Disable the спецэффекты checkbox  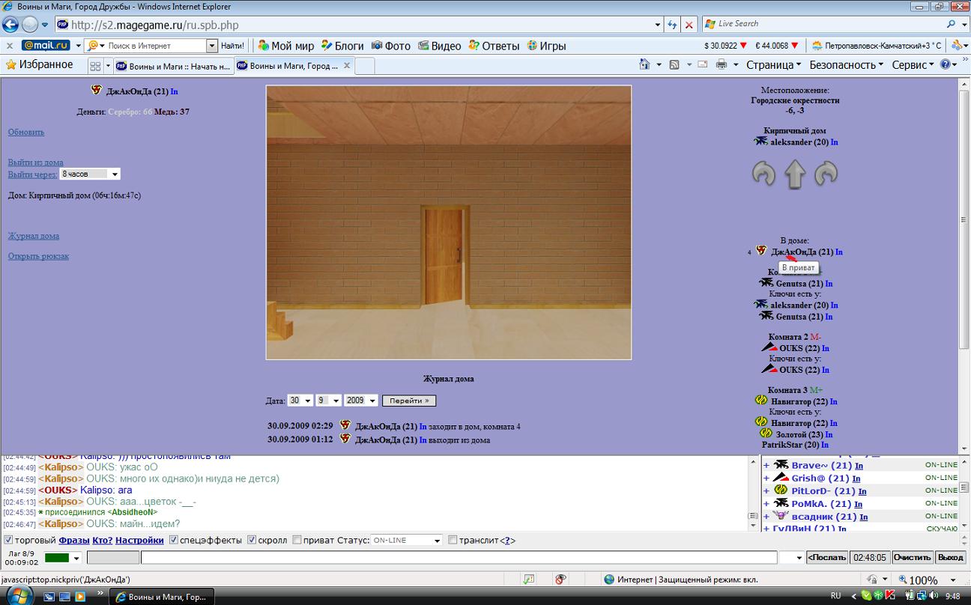pyautogui.click(x=174, y=540)
